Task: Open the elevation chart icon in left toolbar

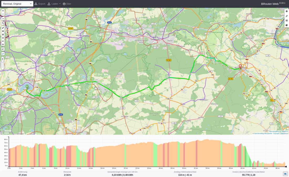Action: [x=3, y=53]
